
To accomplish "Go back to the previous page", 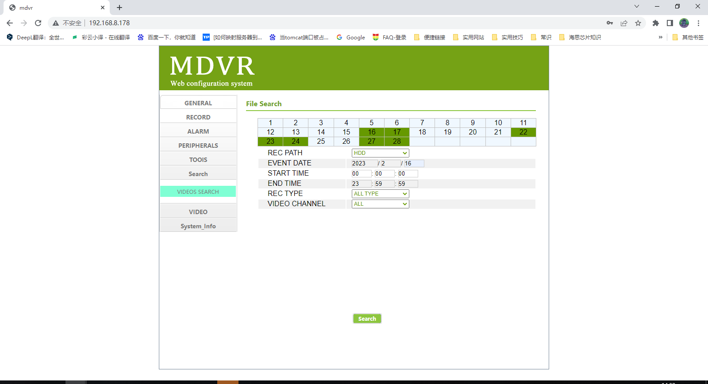I will 10,23.
